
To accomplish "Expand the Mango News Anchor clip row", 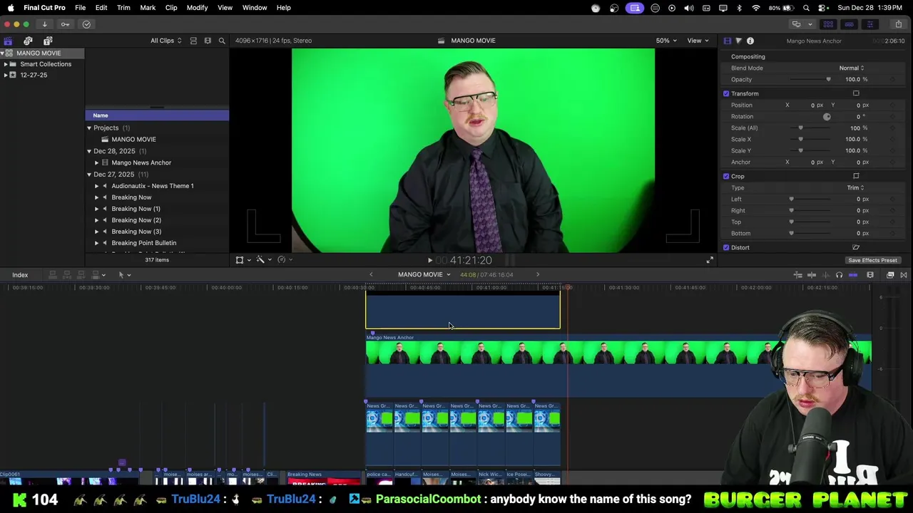I will tap(97, 162).
